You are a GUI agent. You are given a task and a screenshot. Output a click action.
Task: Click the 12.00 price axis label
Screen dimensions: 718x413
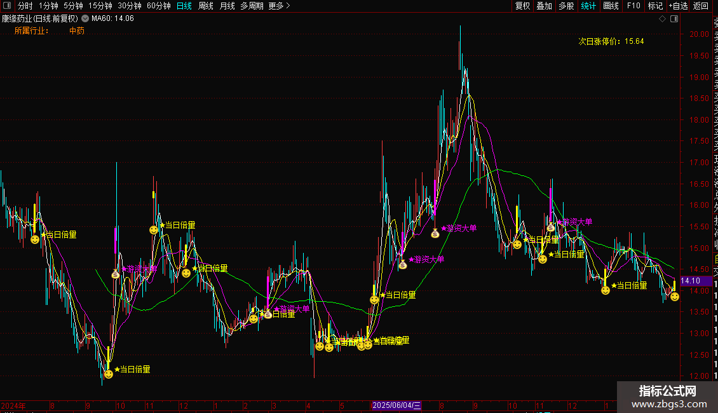point(699,376)
